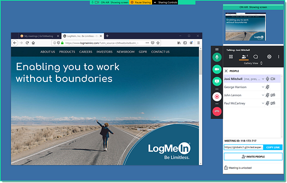Image resolution: width=287 pixels, height=183 pixels.
Task: Close the People pane with X
Action: pos(226,71)
